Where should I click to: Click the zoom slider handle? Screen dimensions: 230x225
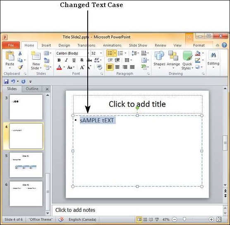click(x=184, y=219)
